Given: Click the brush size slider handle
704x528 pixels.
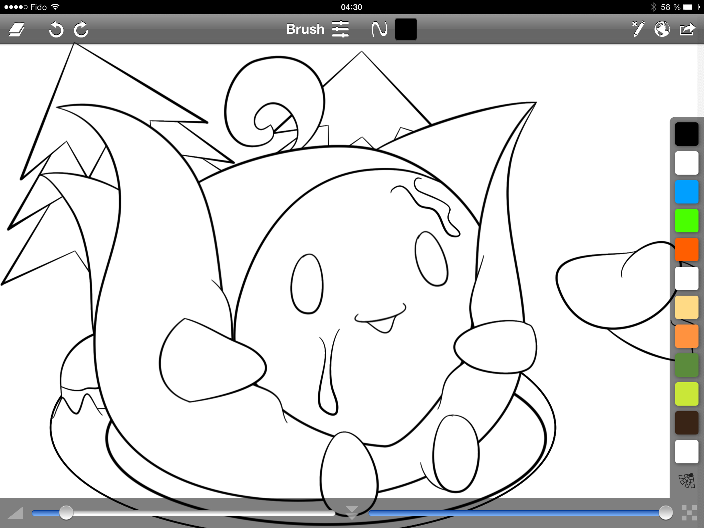Looking at the screenshot, I should (x=66, y=513).
